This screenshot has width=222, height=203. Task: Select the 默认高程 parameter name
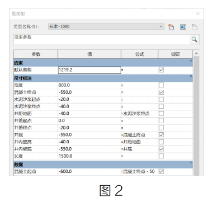point(23,70)
